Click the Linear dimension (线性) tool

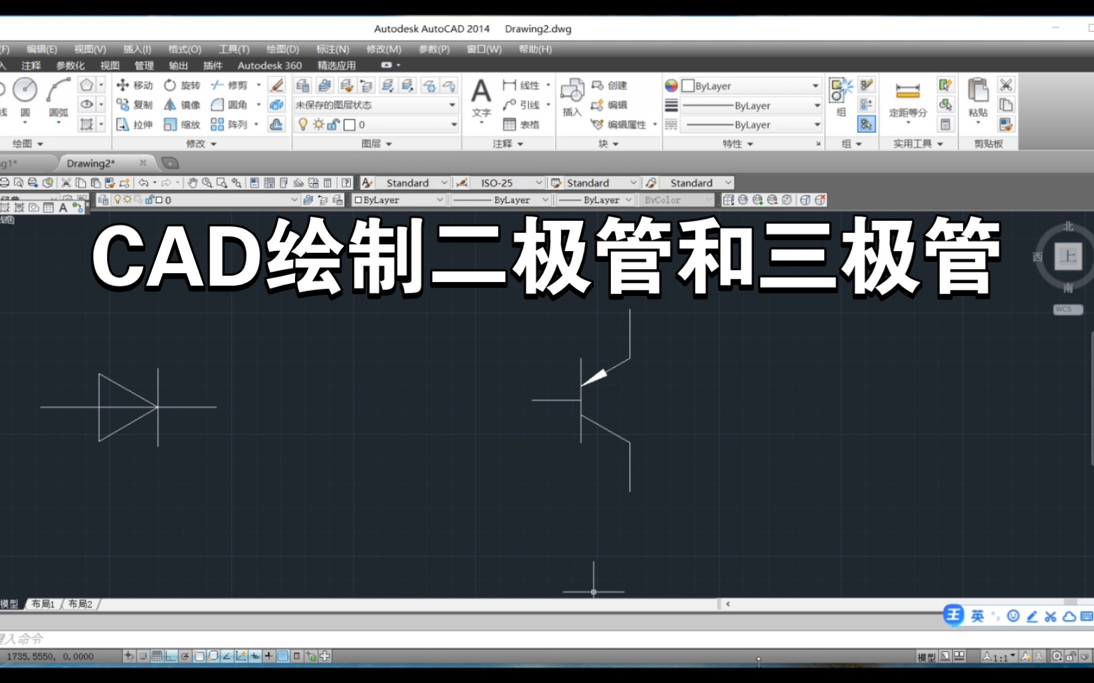(521, 85)
